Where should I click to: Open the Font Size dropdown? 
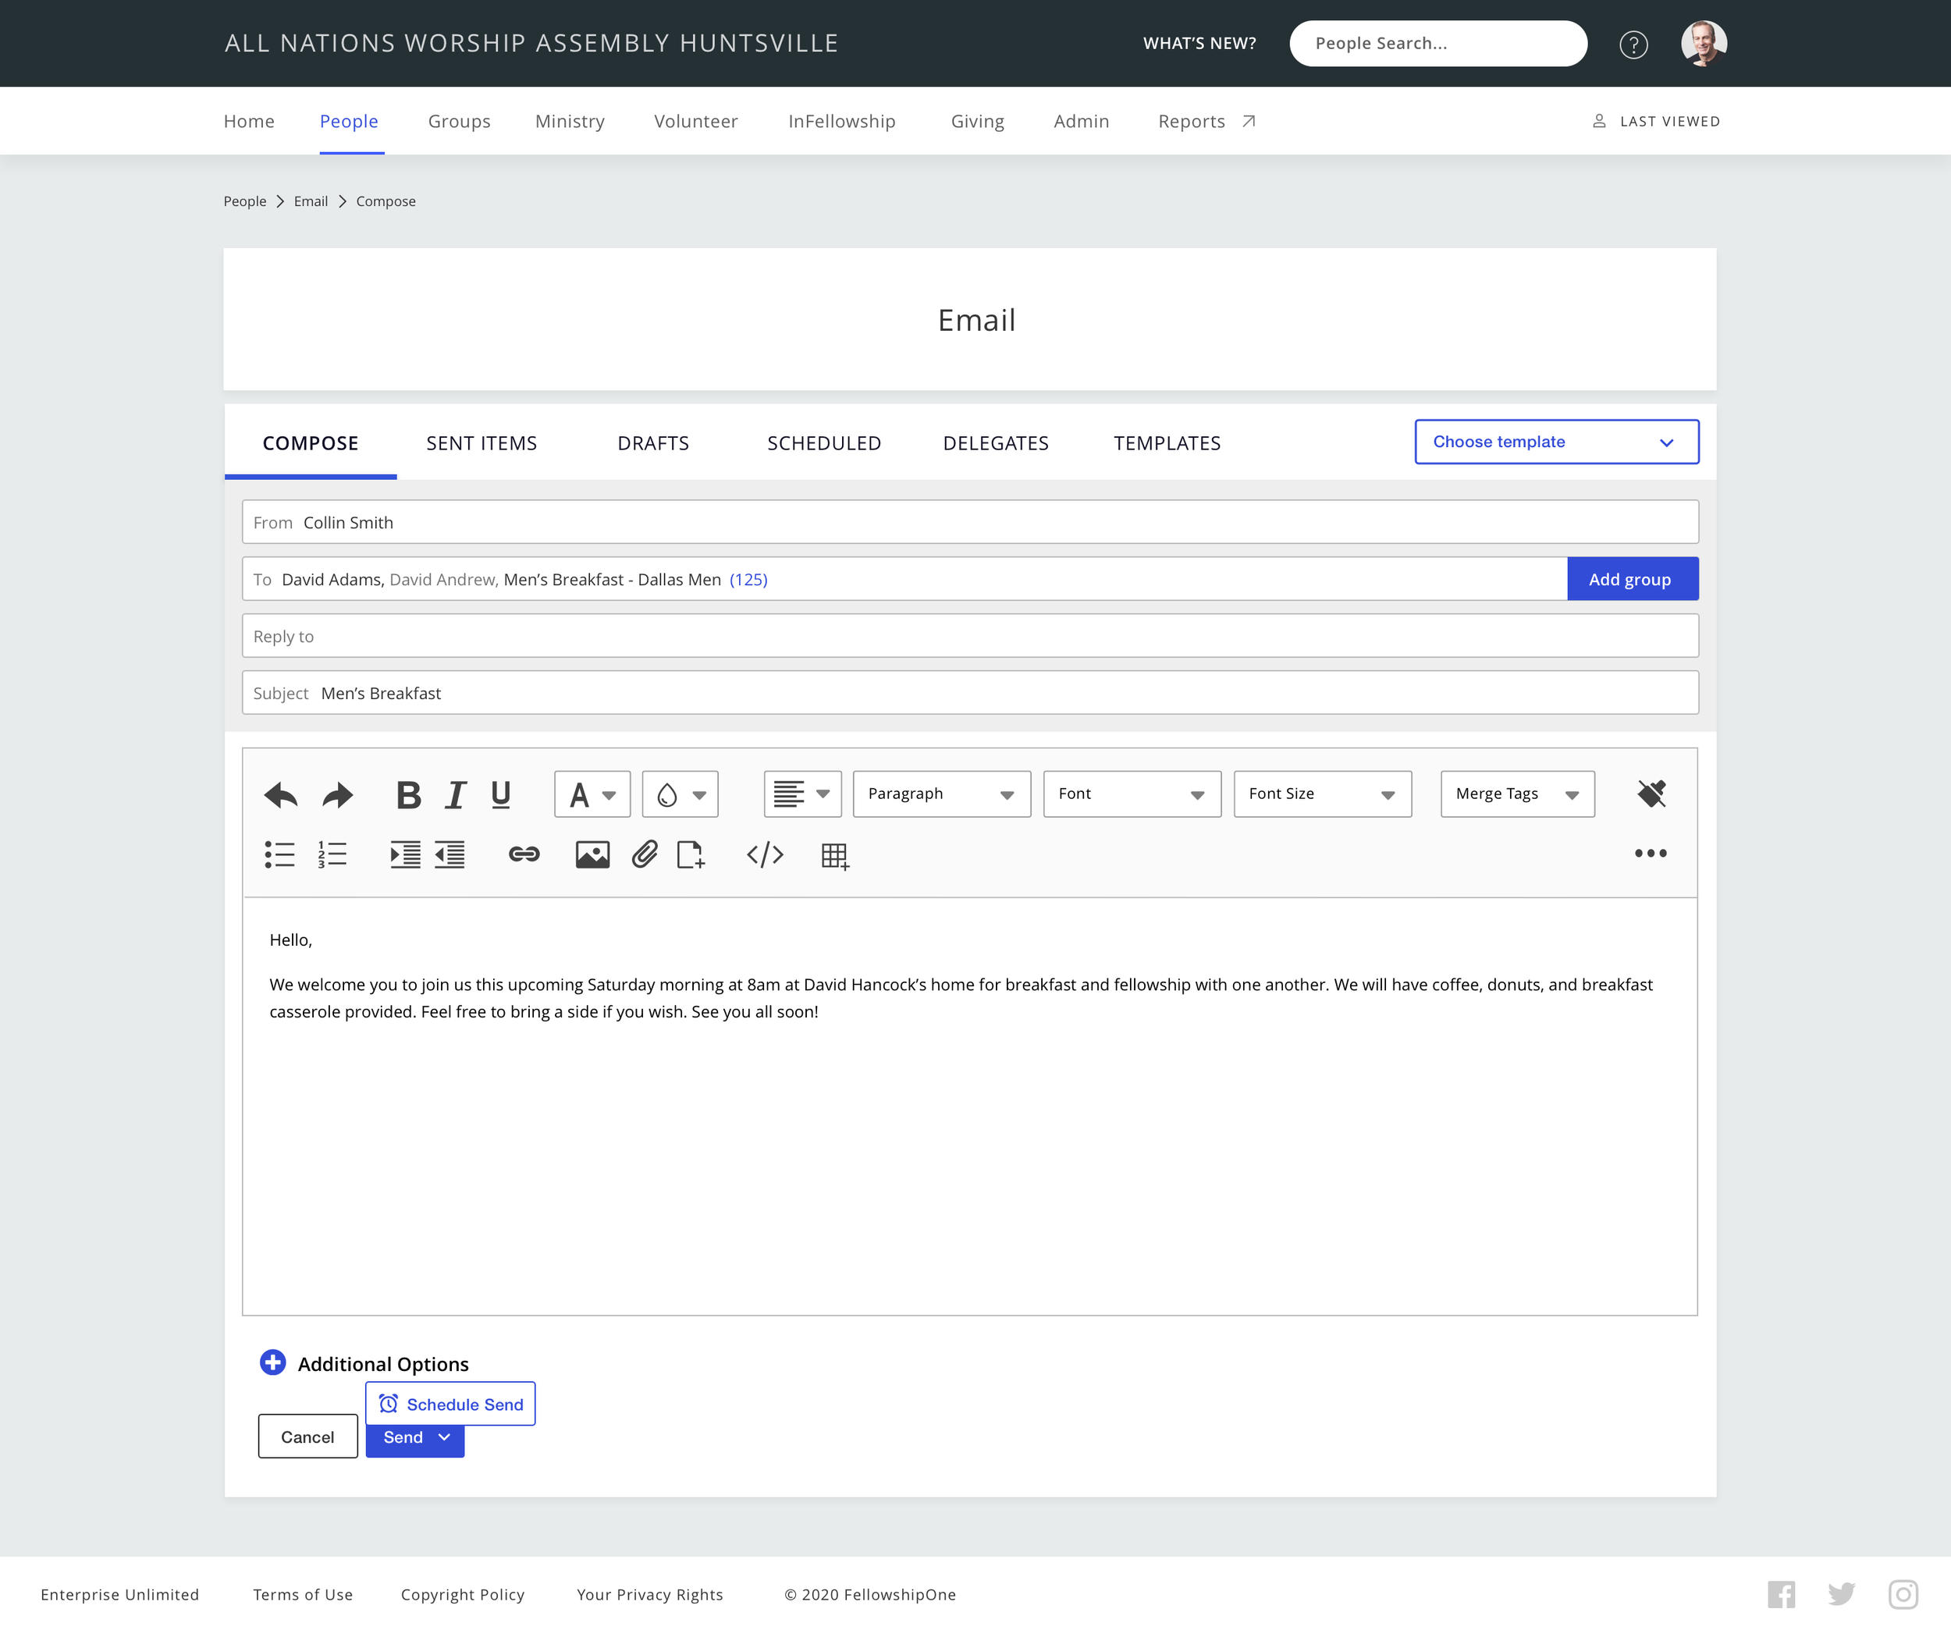coord(1321,794)
